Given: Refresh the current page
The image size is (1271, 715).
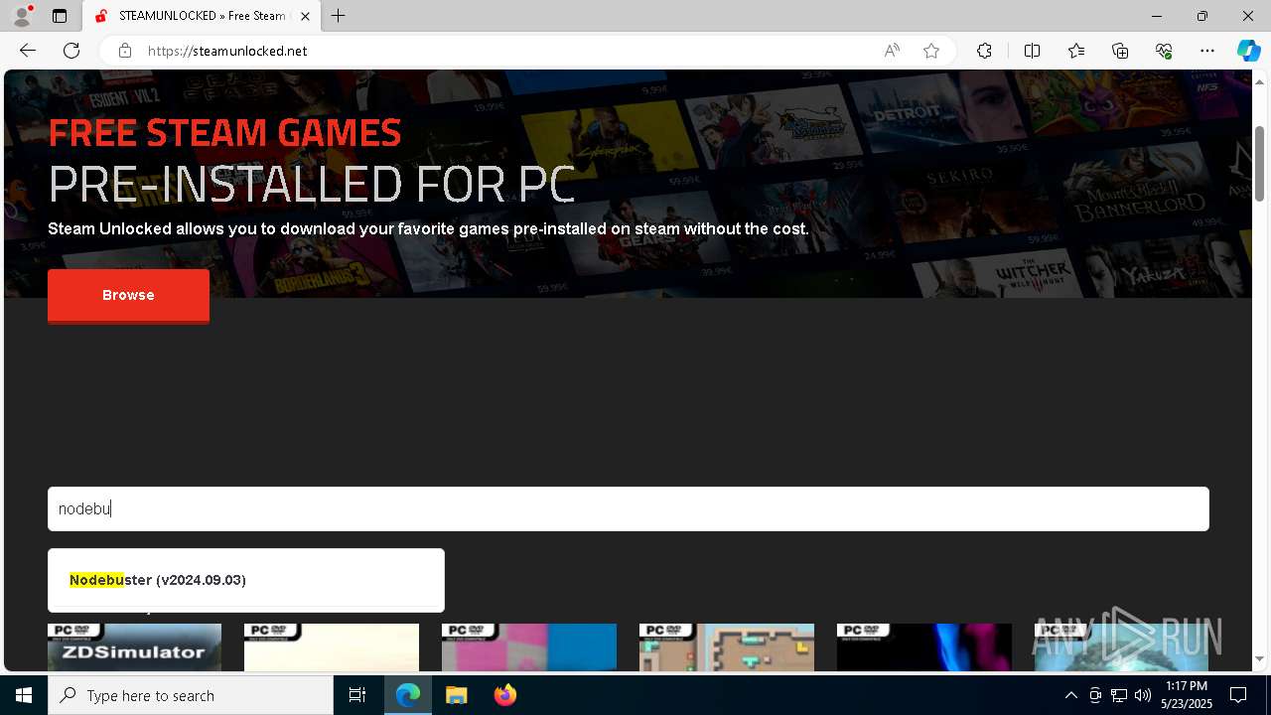Looking at the screenshot, I should tap(71, 51).
